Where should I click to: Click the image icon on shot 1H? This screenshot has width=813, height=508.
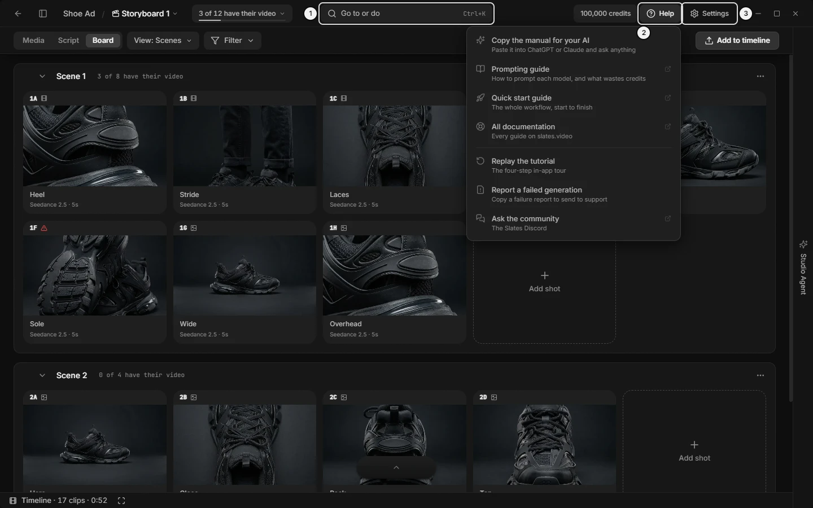(x=344, y=228)
